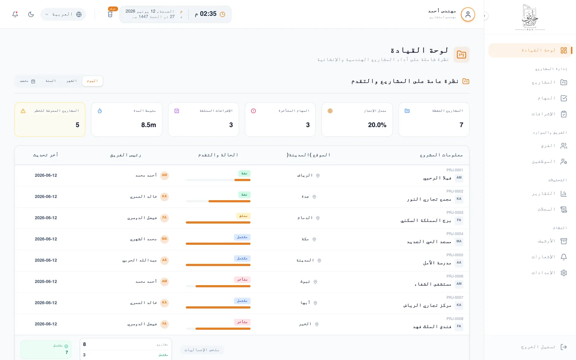Click the location pin next to مكة
Image resolution: width=576 pixels, height=360 pixels.
click(x=314, y=239)
